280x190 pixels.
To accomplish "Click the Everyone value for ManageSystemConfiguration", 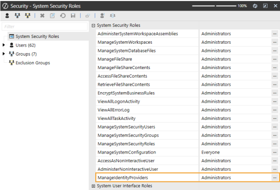I will (x=210, y=153).
